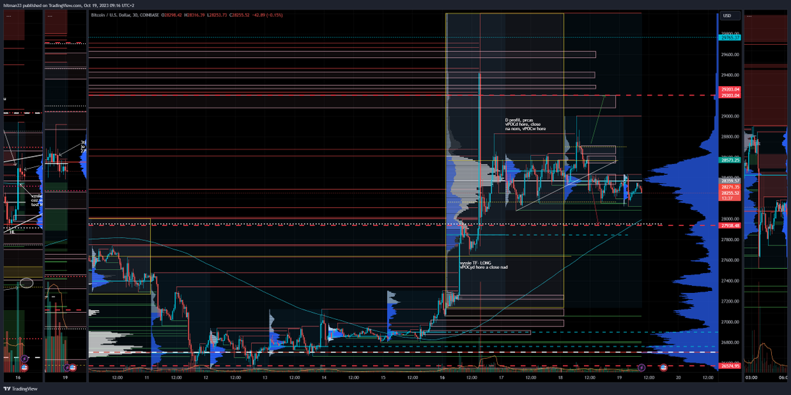The width and height of the screenshot is (791, 395).
Task: Click date 11 on main chart time axis
Action: pos(147,378)
